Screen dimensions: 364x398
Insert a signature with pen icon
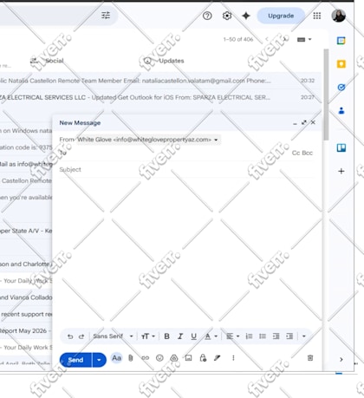click(x=218, y=358)
